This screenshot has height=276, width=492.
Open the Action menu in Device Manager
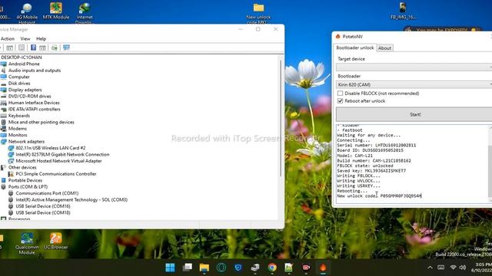point(8,39)
